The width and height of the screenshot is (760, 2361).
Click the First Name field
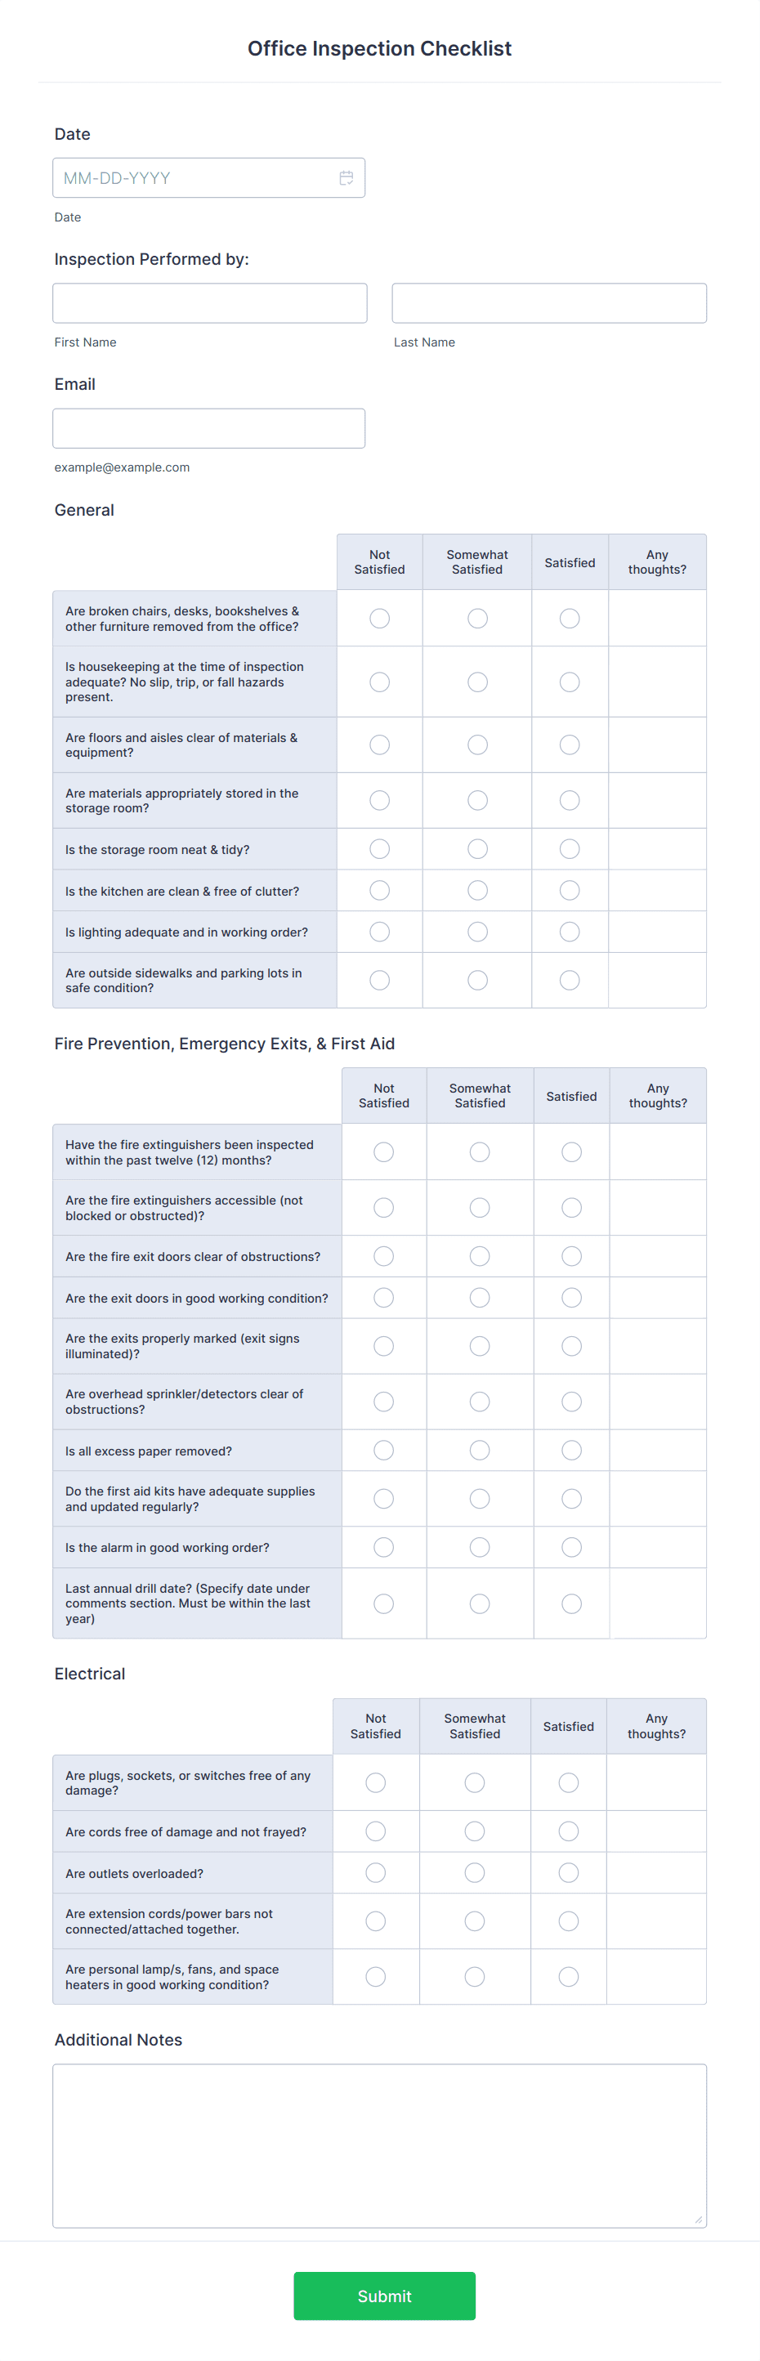pyautogui.click(x=209, y=302)
